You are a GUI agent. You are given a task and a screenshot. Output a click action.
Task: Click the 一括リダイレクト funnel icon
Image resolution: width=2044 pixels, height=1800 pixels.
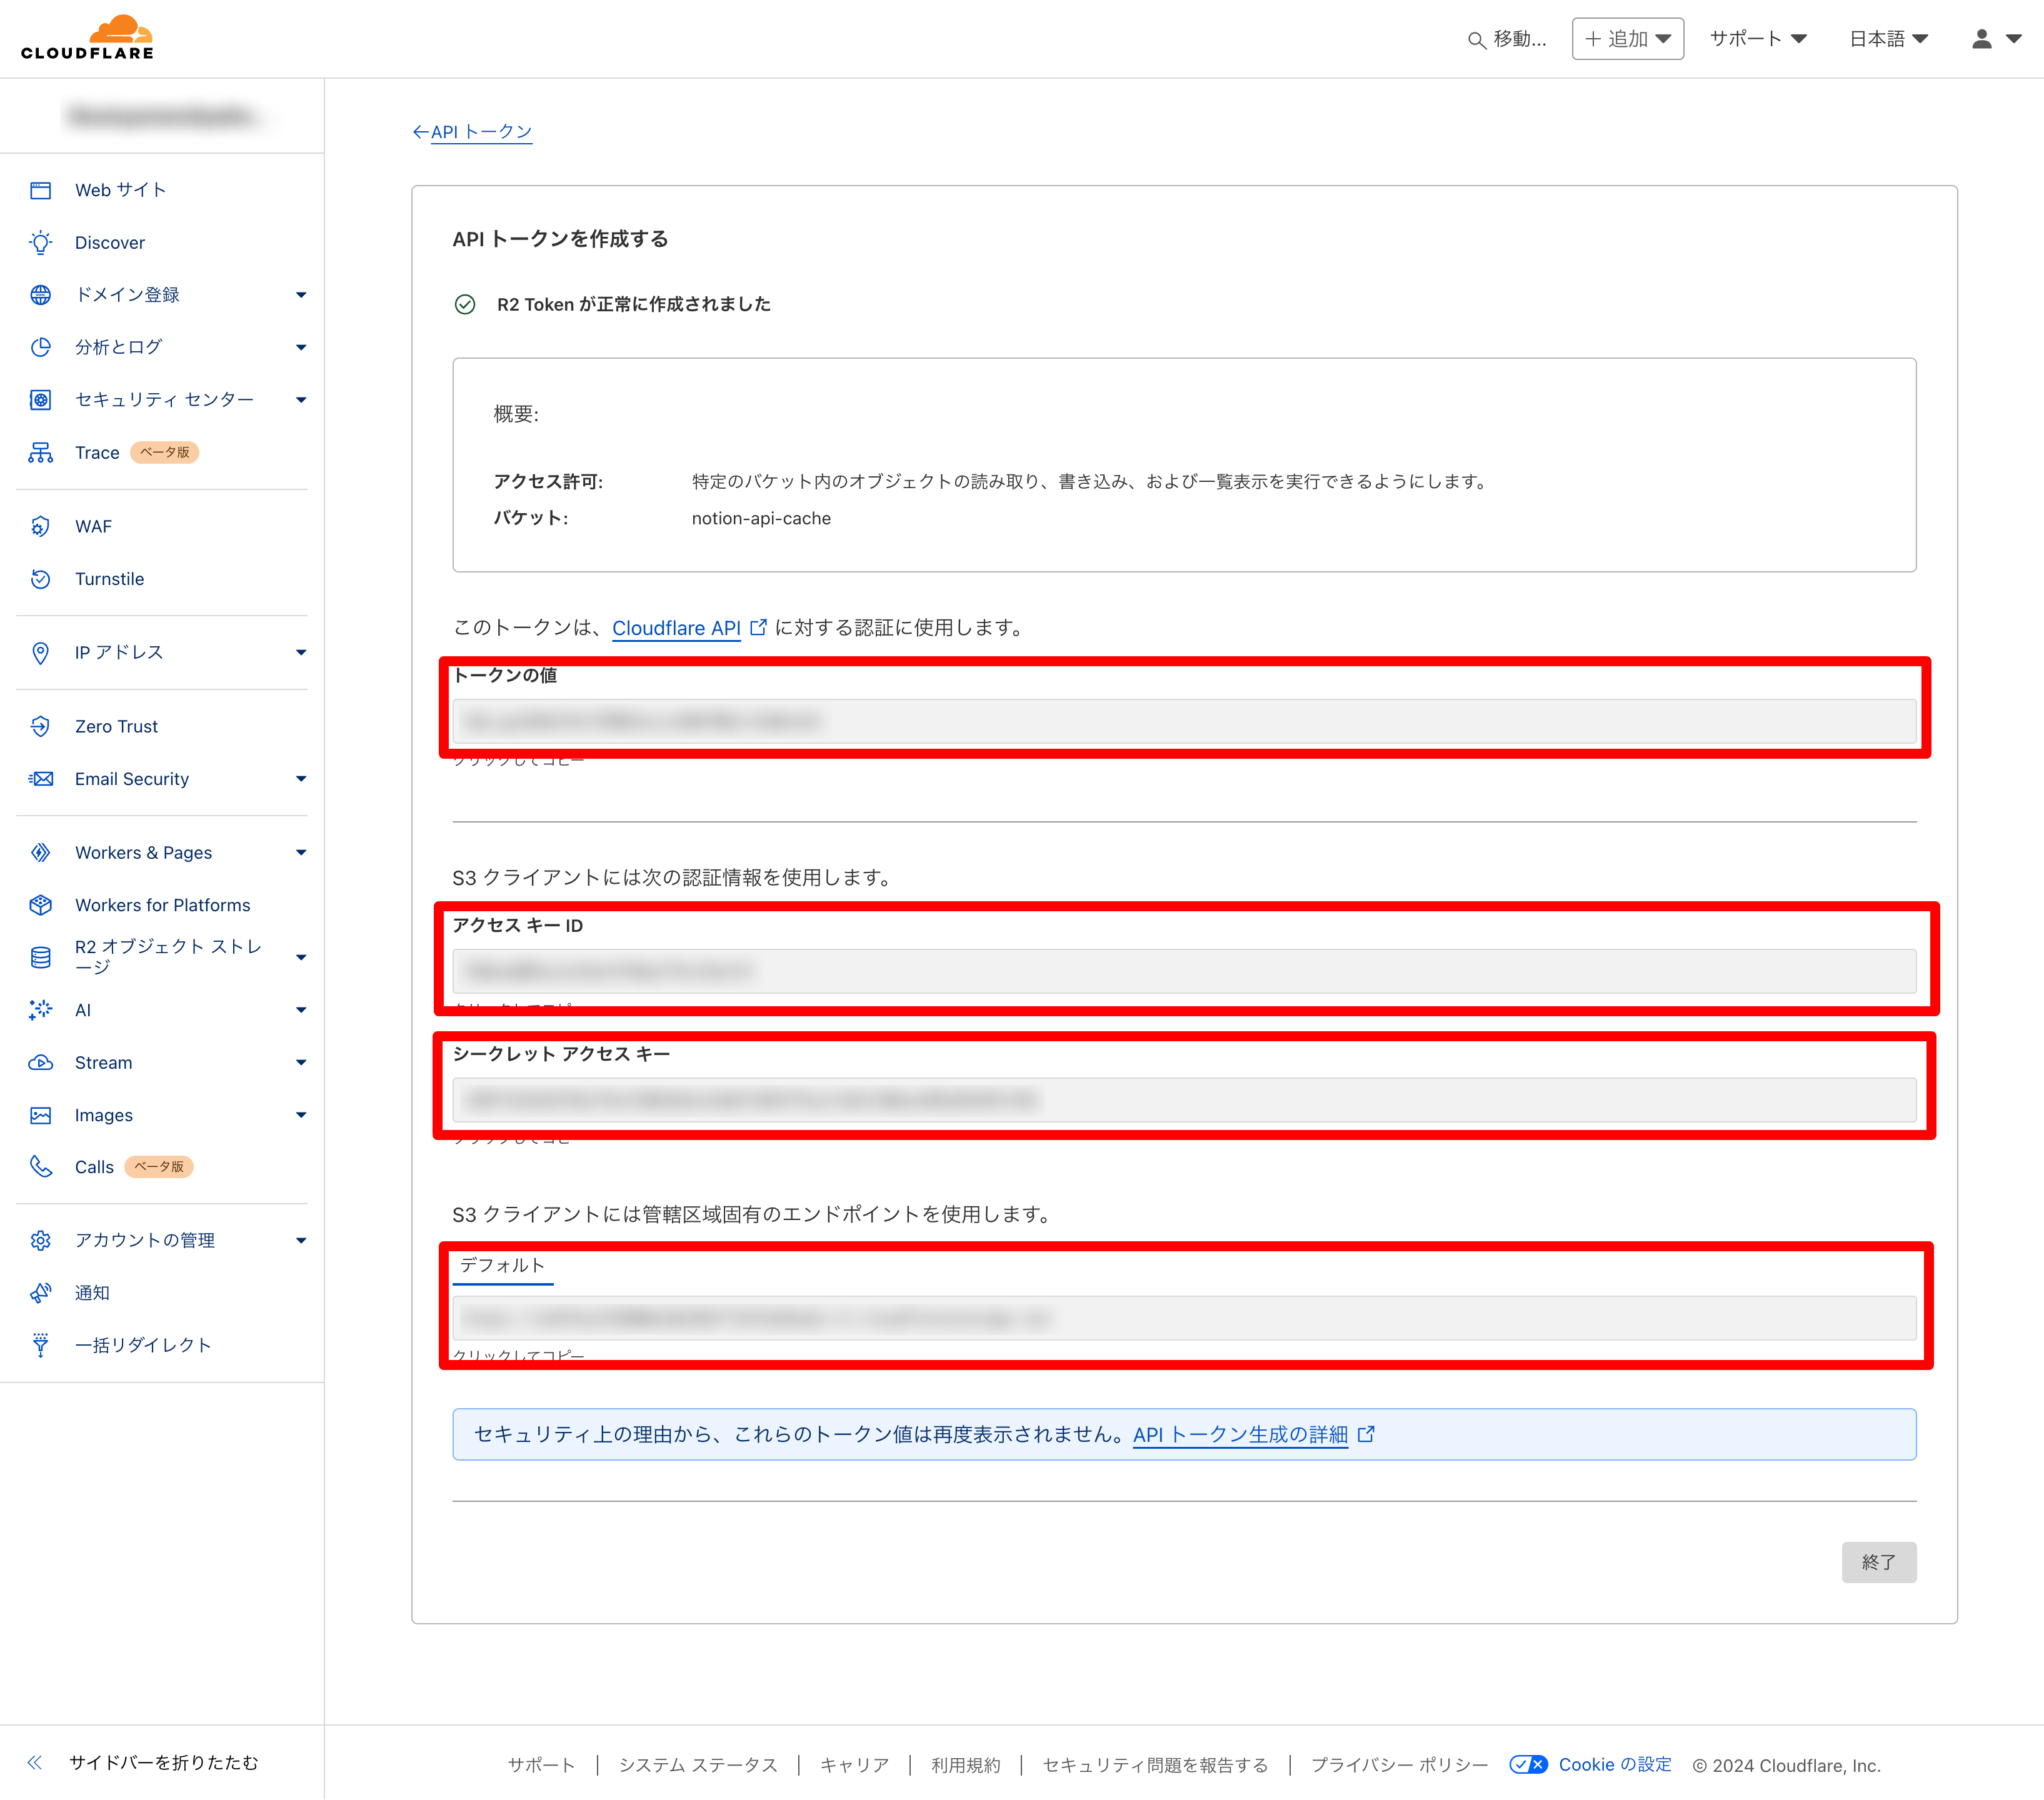pos(40,1345)
